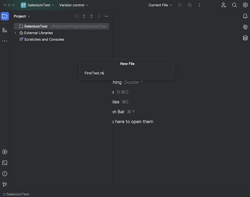The image size is (250, 197).
Task: Open the Problems tool window
Action: tap(5, 174)
